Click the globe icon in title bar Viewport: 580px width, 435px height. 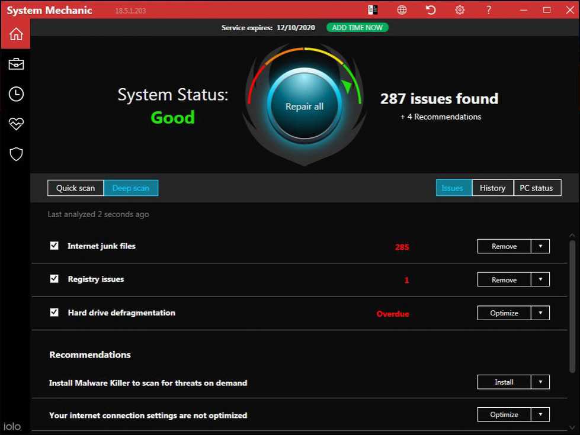point(402,9)
